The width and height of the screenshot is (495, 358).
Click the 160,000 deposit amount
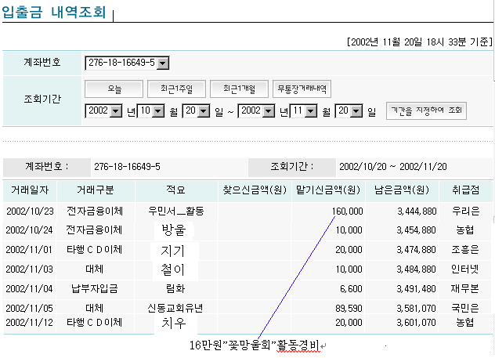click(x=347, y=212)
